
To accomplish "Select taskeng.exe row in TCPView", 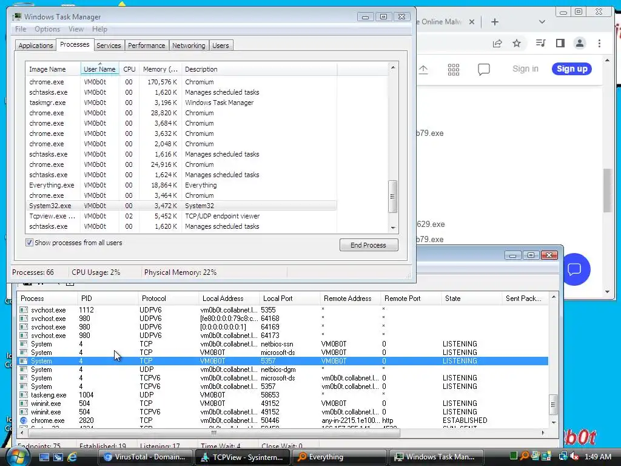I will [283, 395].
